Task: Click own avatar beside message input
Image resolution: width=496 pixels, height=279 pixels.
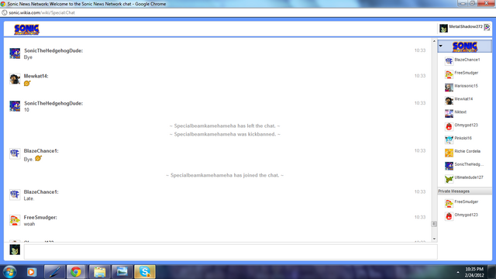Action: click(15, 250)
